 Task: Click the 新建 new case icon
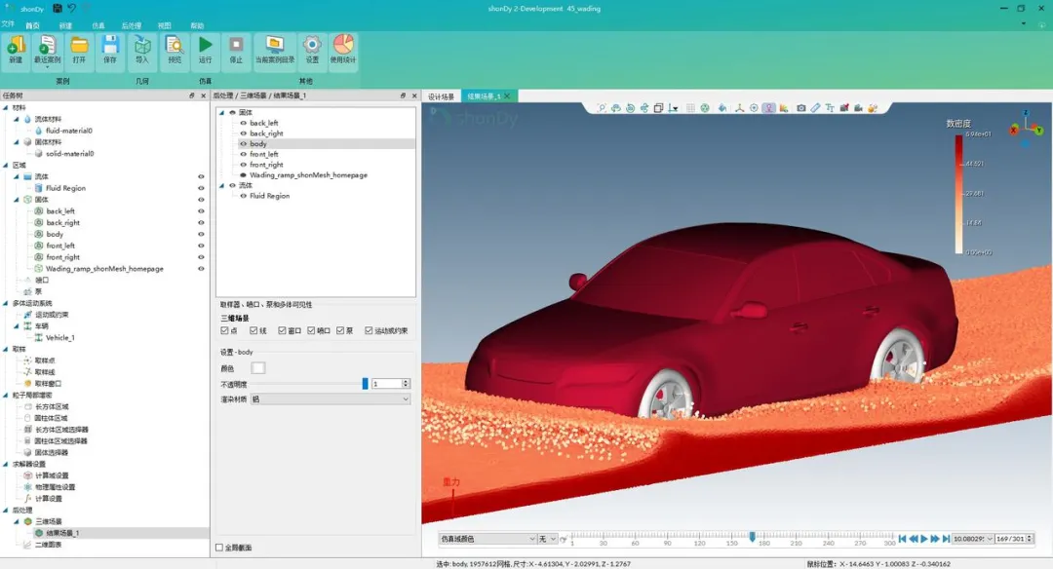coord(16,51)
